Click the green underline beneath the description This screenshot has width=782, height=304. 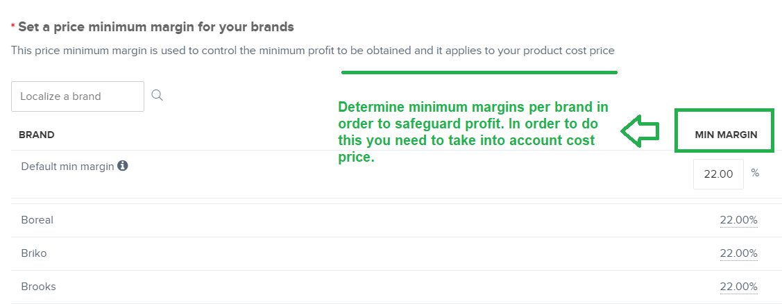479,72
